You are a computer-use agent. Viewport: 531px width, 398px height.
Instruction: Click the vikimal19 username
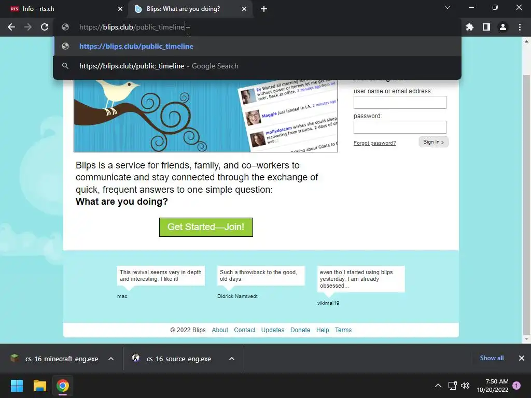(328, 303)
